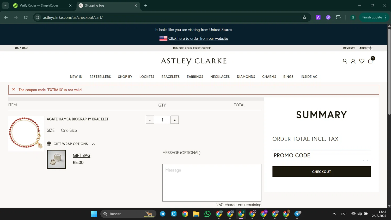Select the gift bag thumbnail image
This screenshot has width=391, height=220.
point(56,159)
